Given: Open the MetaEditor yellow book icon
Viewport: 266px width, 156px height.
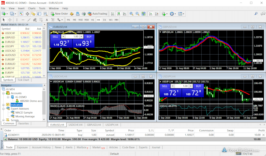Looking at the screenshot, I should [x=72, y=14].
